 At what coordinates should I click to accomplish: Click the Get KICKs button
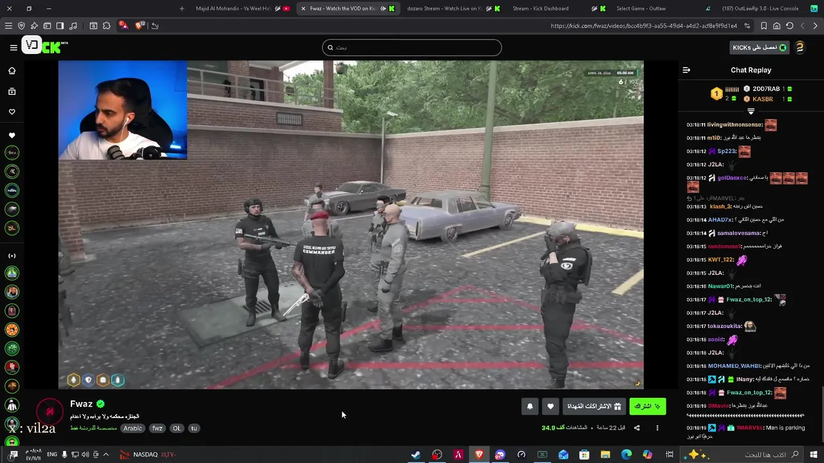(760, 48)
